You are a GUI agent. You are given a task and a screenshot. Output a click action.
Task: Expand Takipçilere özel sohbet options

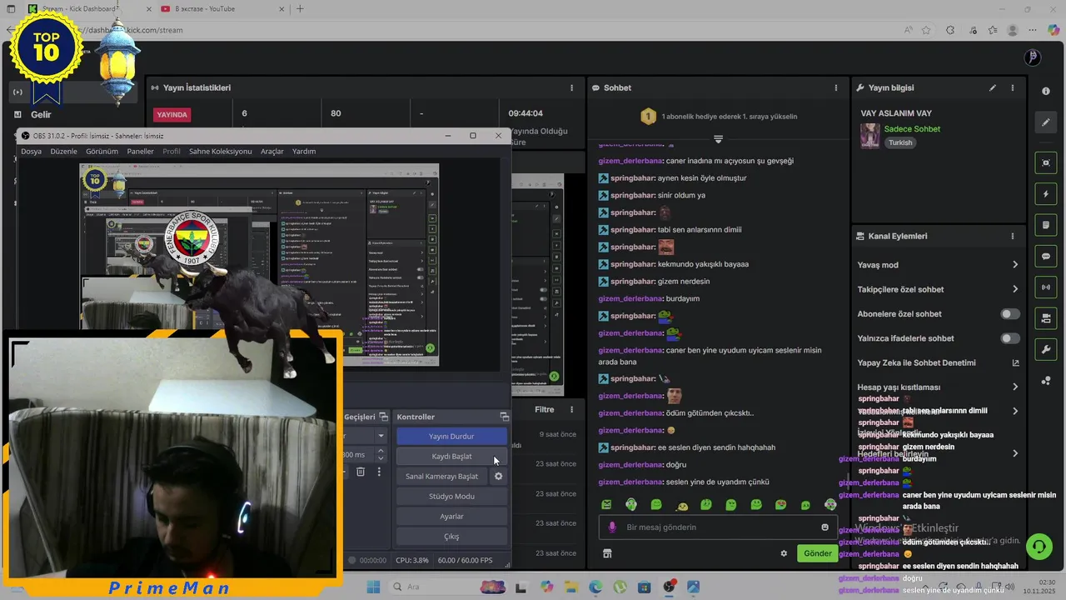[x=1015, y=289]
